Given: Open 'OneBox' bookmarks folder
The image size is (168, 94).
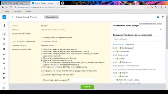Looking at the screenshot, I should [x=27, y=11].
